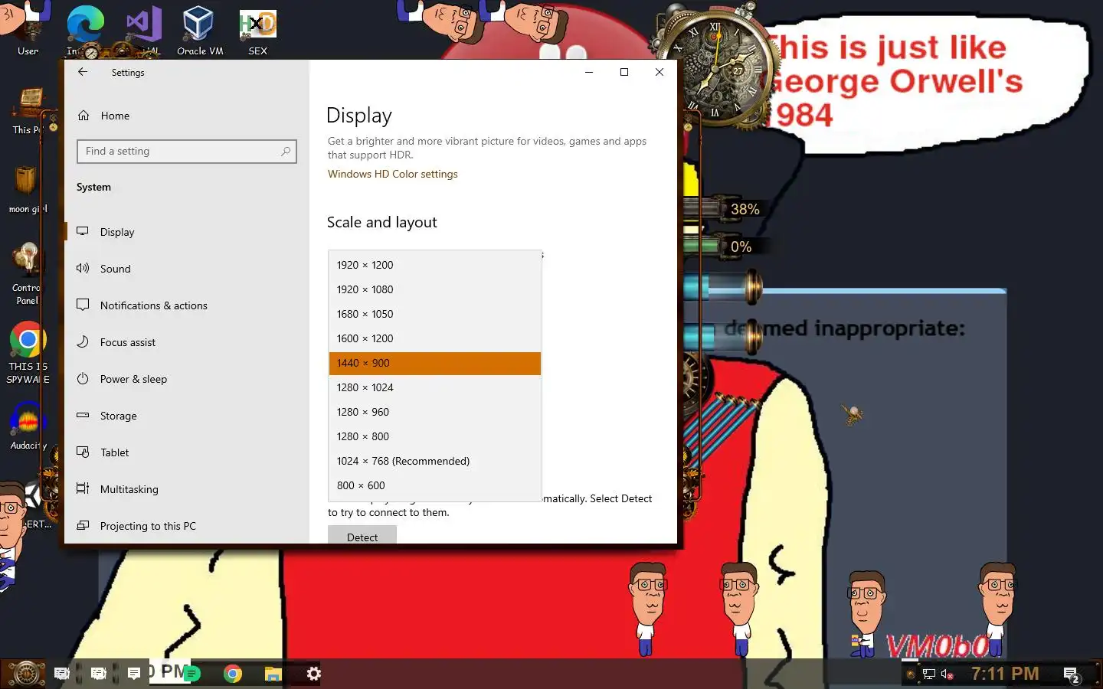
Task: Maximize the Settings window
Action: [x=624, y=72]
